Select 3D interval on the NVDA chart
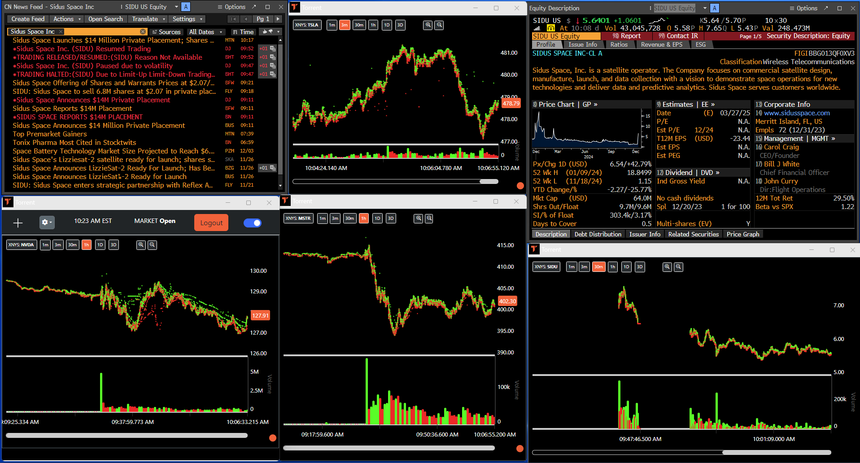The width and height of the screenshot is (860, 463). coord(114,245)
